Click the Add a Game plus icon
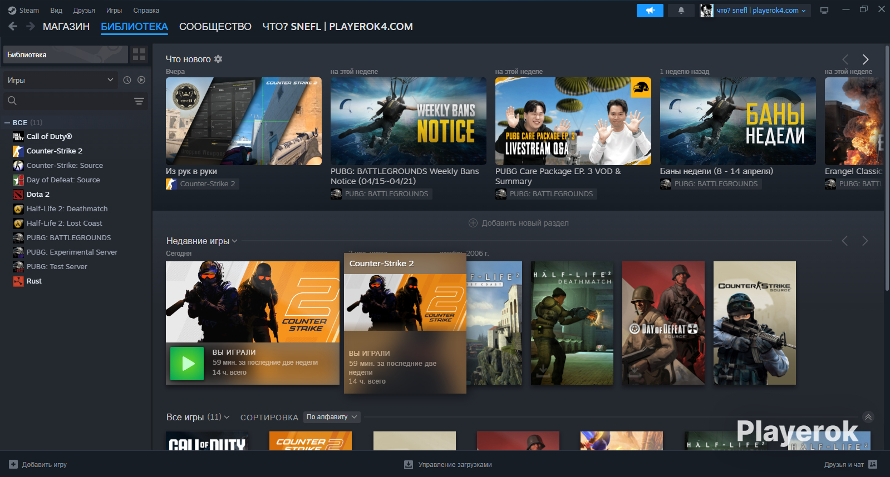The height and width of the screenshot is (477, 890). (x=13, y=464)
